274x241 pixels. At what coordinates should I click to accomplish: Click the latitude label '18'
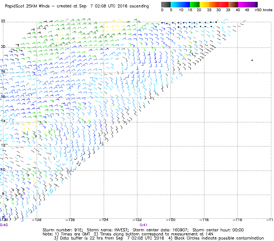(x=3, y=72)
